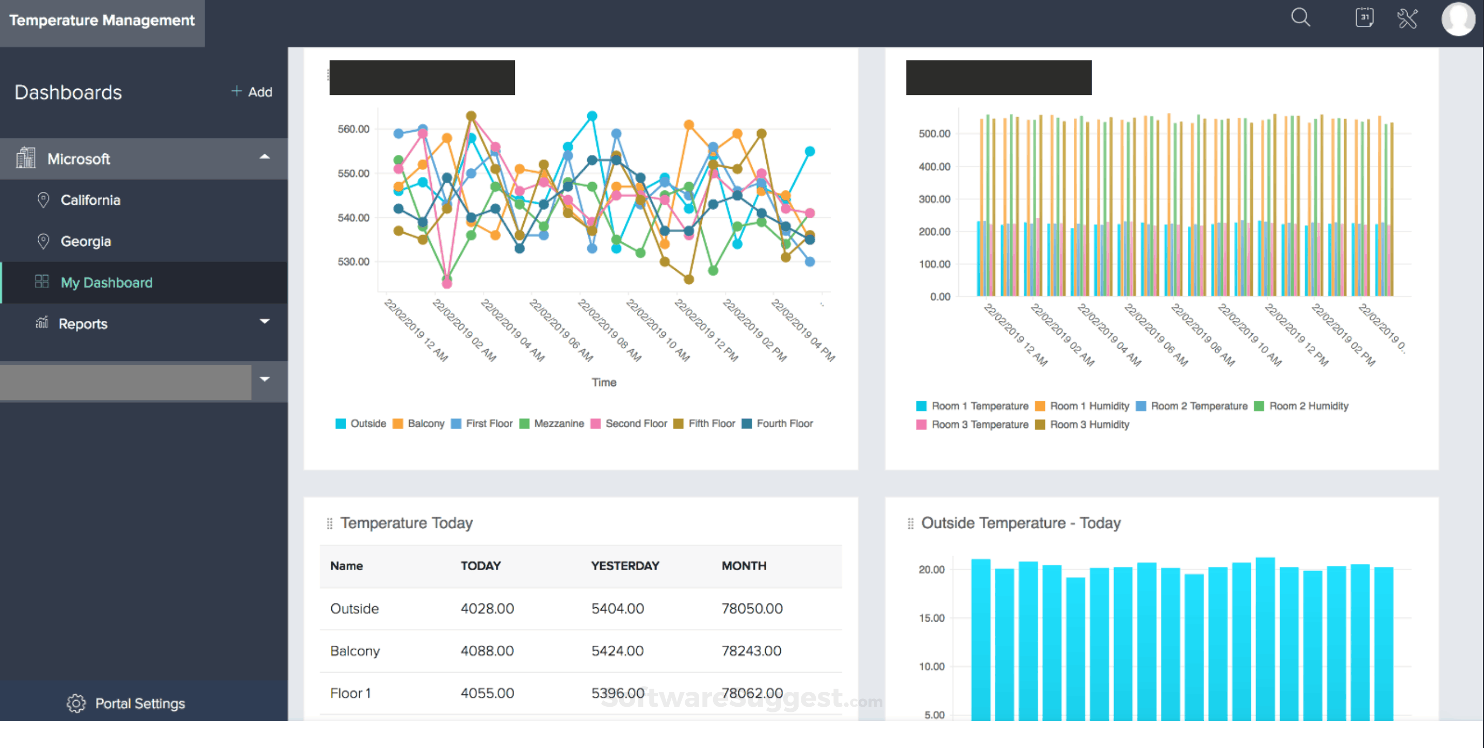The image size is (1484, 748).
Task: Grab Temperature Today panel drag handle
Action: tap(330, 523)
